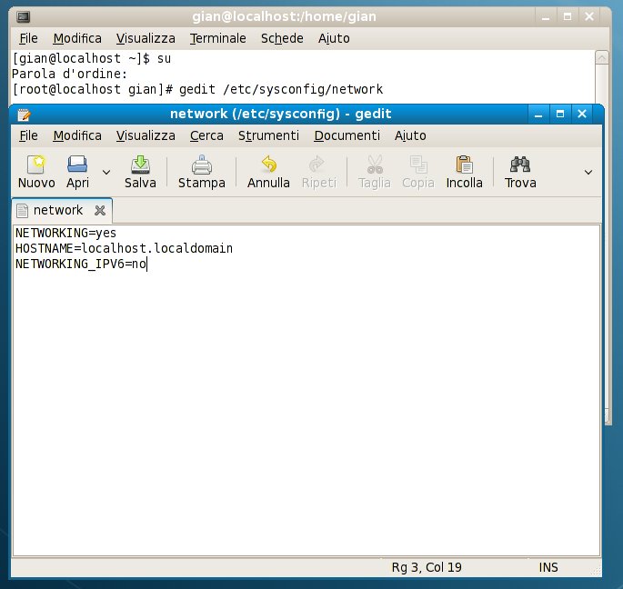Click the Nuovo new document icon

[36, 165]
